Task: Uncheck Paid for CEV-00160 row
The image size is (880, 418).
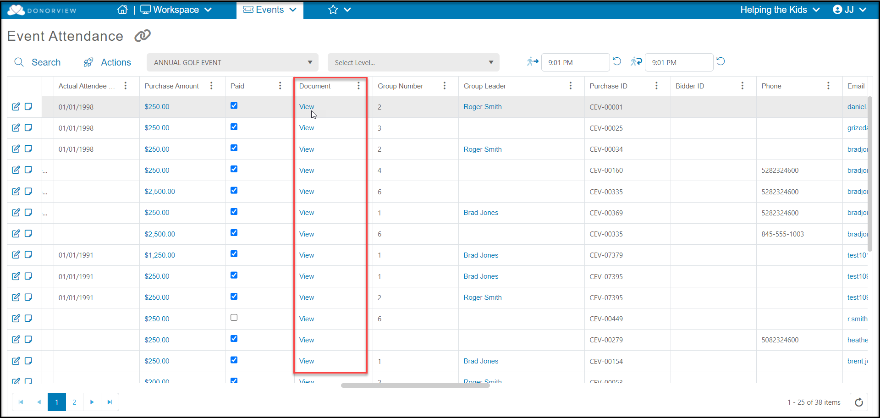Action: pyautogui.click(x=234, y=169)
